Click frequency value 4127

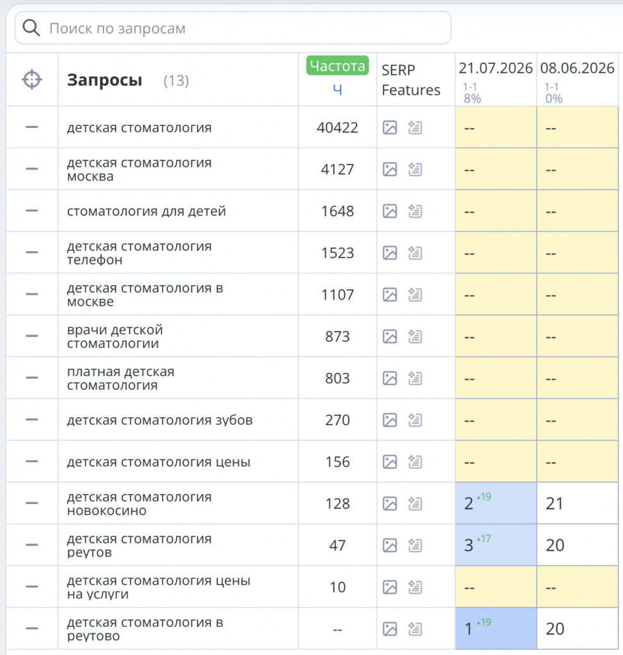point(337,169)
